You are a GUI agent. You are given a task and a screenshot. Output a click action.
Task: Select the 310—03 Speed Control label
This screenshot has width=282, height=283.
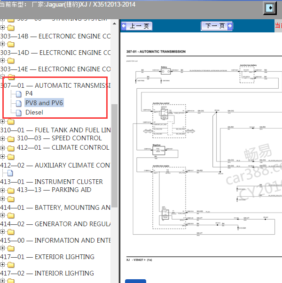pyautogui.click(x=59, y=138)
